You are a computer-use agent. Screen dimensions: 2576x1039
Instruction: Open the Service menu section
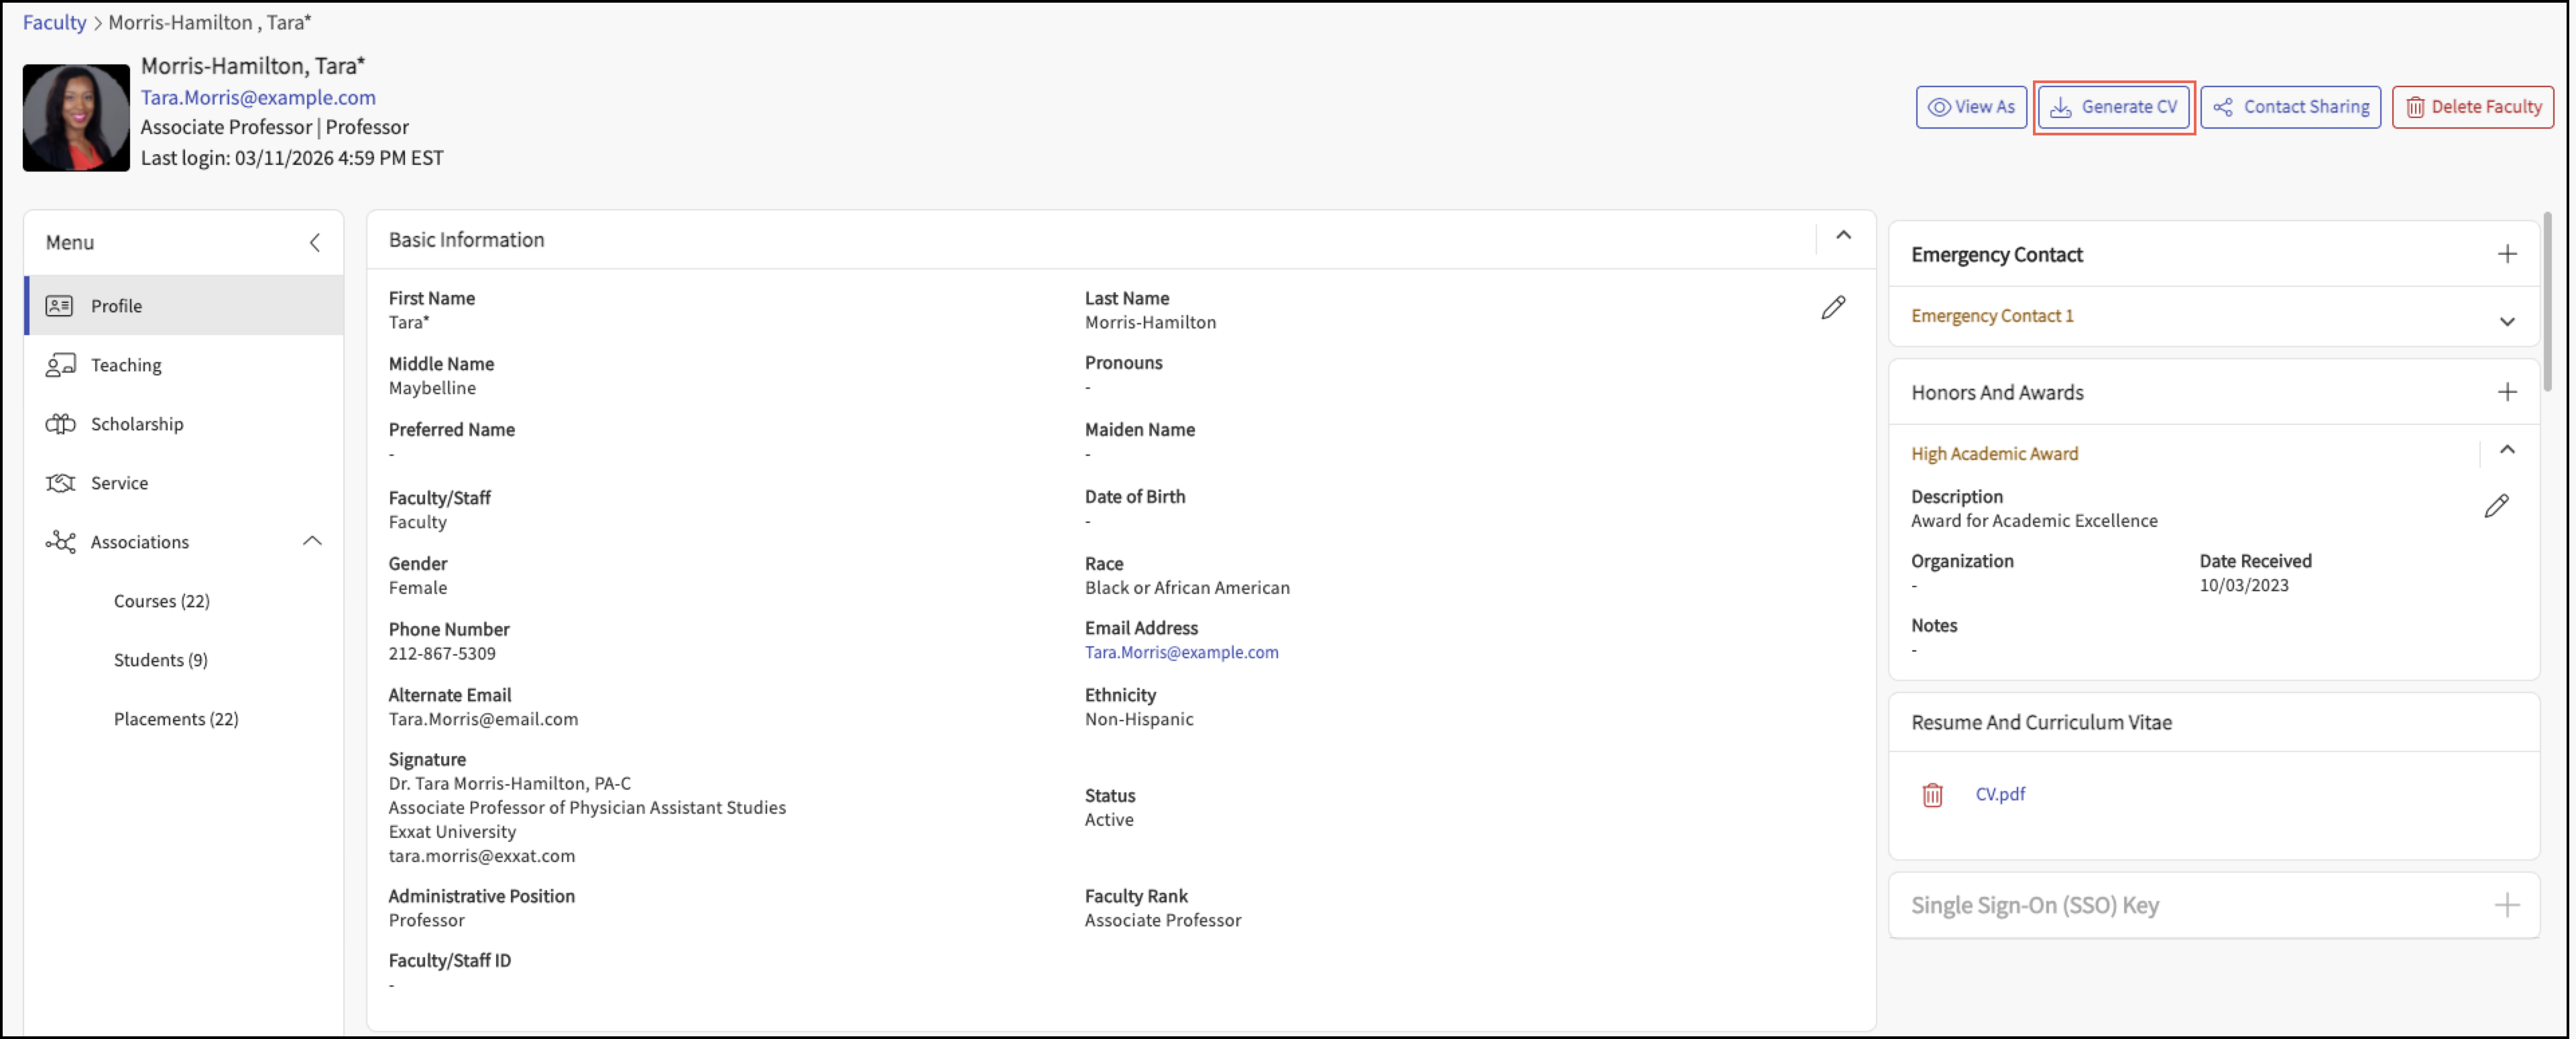coord(119,483)
